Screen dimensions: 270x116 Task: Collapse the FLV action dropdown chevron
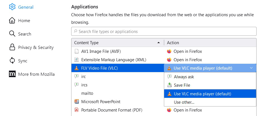[x=251, y=68]
